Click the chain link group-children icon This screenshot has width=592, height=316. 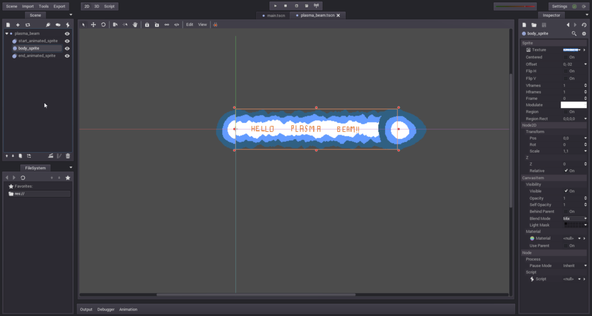166,24
